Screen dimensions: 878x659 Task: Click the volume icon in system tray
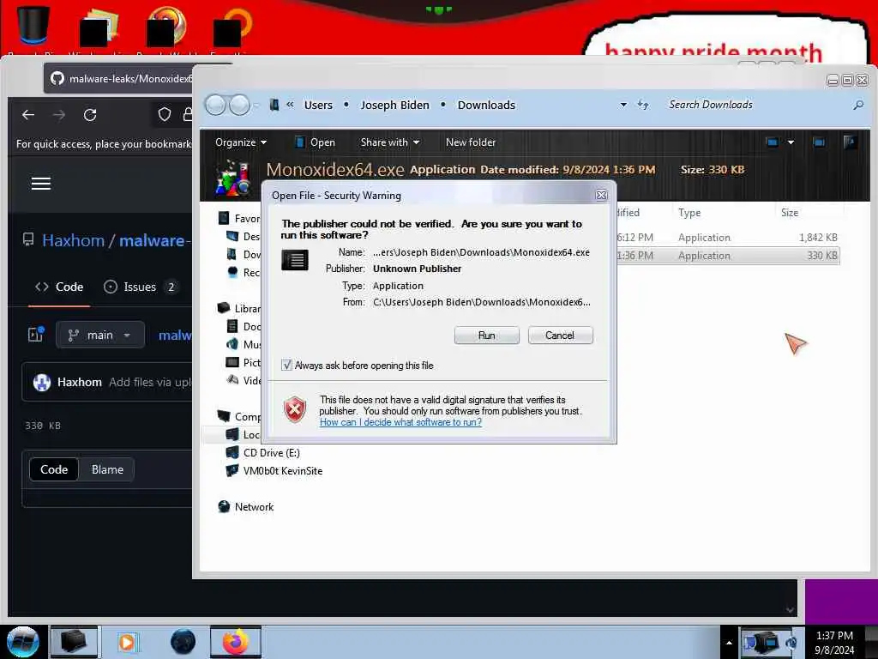[791, 643]
